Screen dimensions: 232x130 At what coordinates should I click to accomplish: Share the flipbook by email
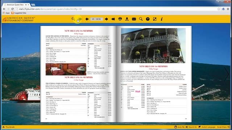[134, 19]
